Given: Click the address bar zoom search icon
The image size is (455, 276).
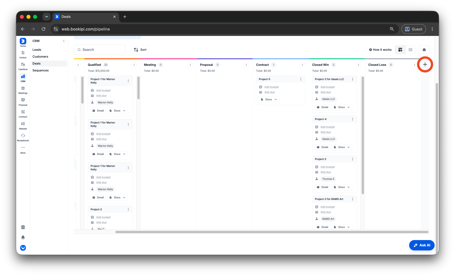Looking at the screenshot, I should [392, 29].
